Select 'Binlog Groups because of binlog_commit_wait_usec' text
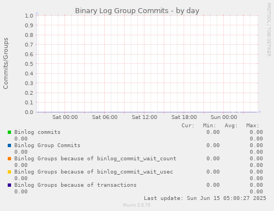The width and height of the screenshot is (274, 211). tap(94, 172)
